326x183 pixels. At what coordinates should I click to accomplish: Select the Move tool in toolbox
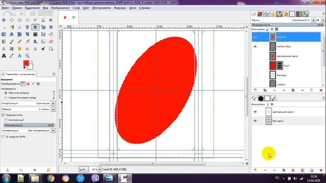pyautogui.click(x=4, y=20)
